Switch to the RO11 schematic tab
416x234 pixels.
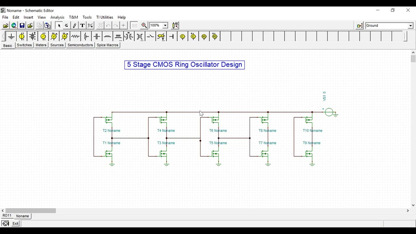click(7, 216)
